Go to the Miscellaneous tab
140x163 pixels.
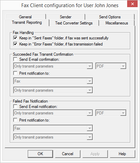(x=117, y=23)
